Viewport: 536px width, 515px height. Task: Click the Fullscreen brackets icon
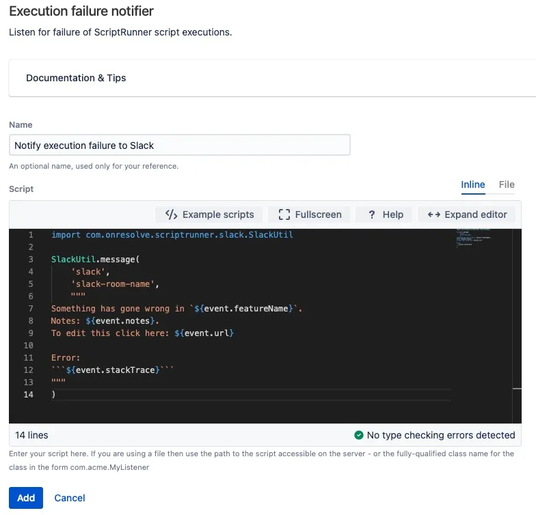pyautogui.click(x=284, y=214)
